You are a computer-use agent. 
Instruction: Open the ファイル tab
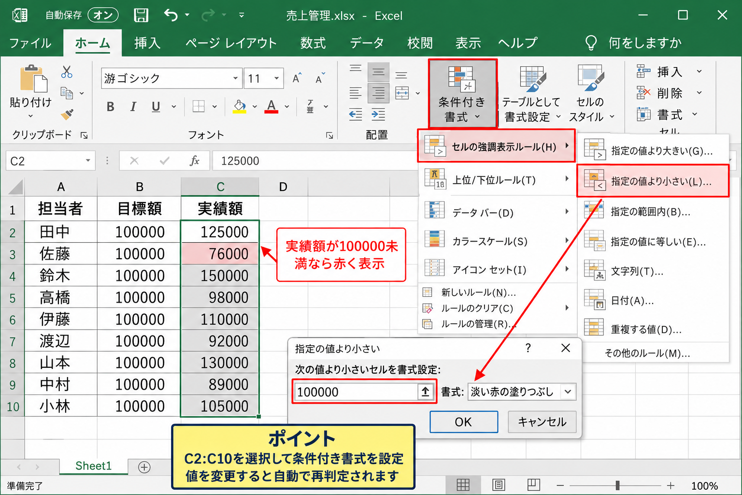[x=30, y=43]
